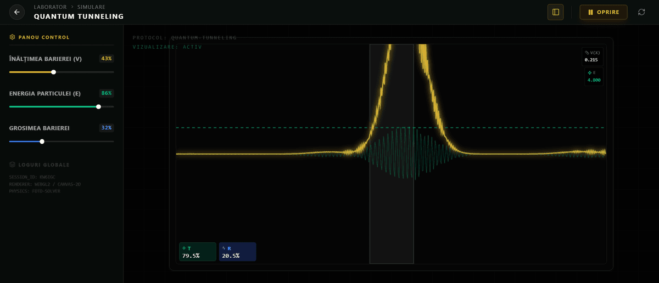Click the V(X) potential readout icon
This screenshot has width=659, height=283.
tap(587, 53)
